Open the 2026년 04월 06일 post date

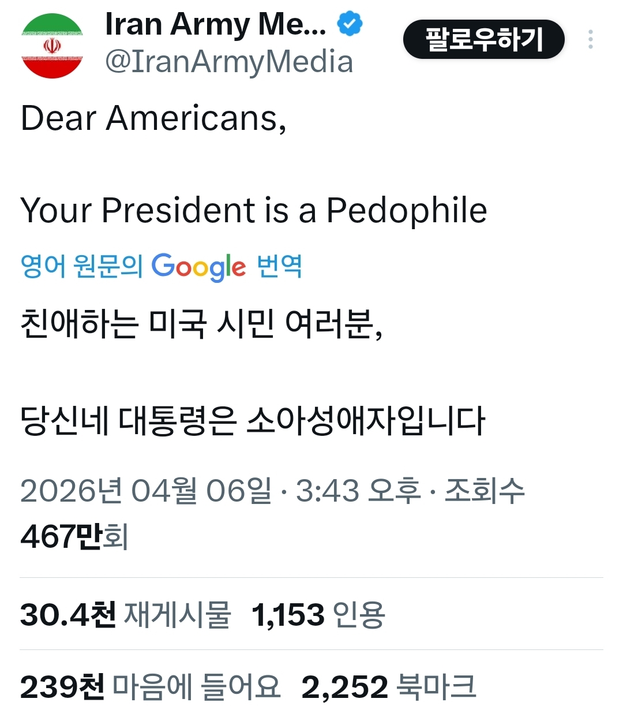[145, 491]
